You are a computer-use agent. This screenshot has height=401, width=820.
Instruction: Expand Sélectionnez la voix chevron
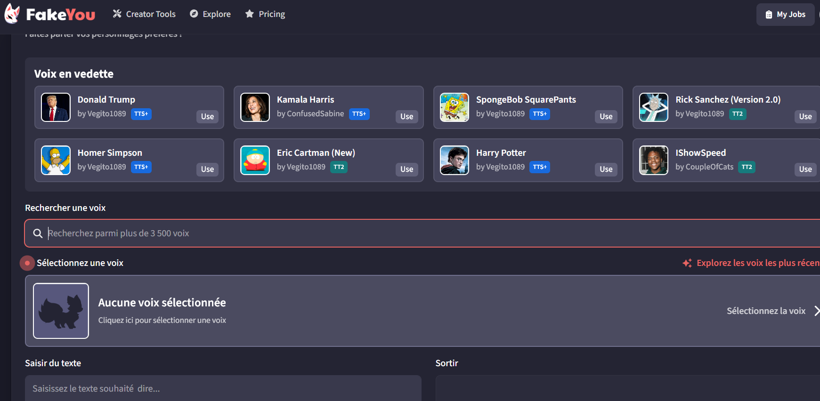click(x=817, y=311)
